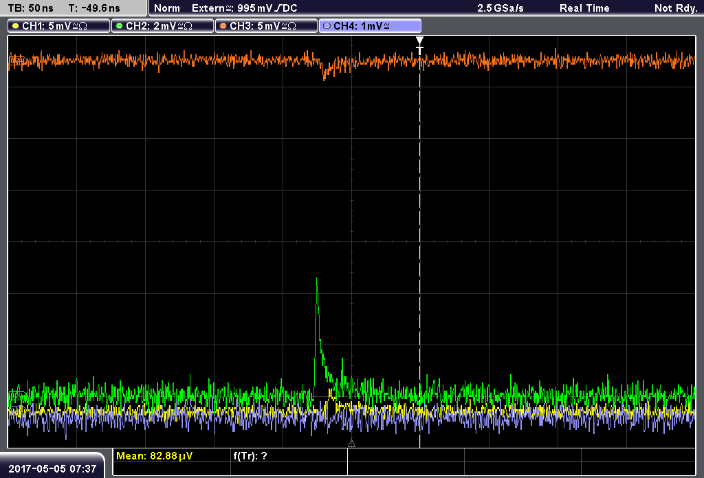Click the green CH2 indicator dot
The image size is (704, 478).
(x=120, y=26)
